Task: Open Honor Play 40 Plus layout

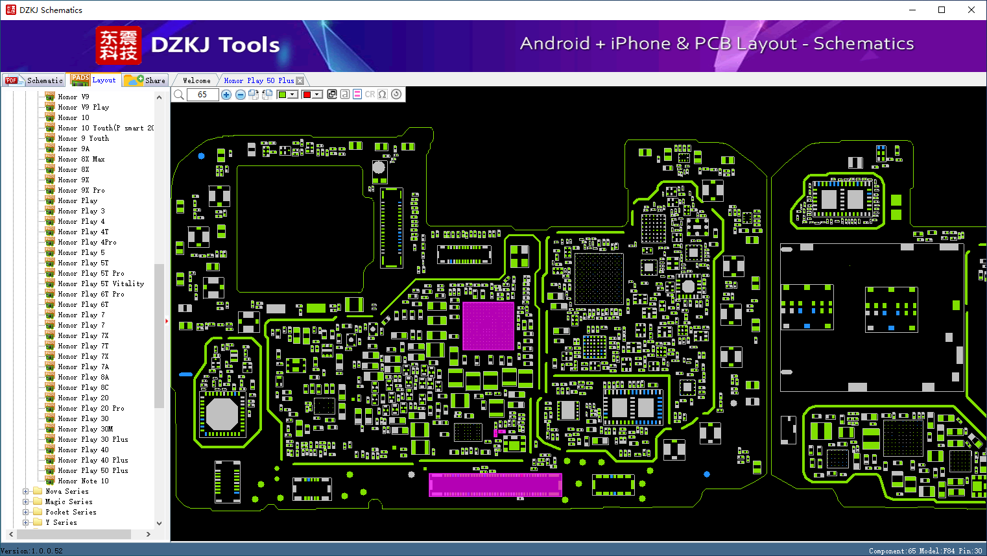Action: [93, 460]
